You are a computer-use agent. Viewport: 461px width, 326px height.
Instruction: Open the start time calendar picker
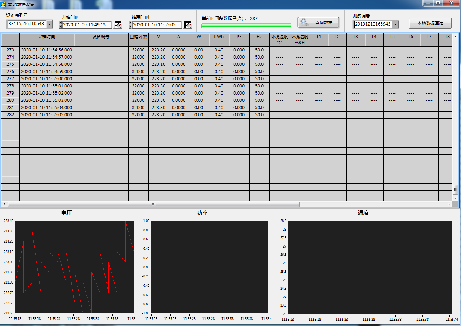point(118,24)
